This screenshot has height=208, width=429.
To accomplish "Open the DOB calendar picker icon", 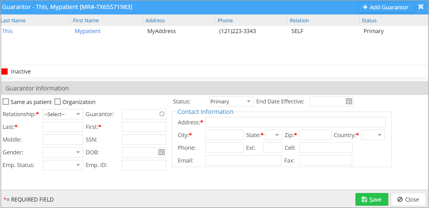I will click(161, 152).
